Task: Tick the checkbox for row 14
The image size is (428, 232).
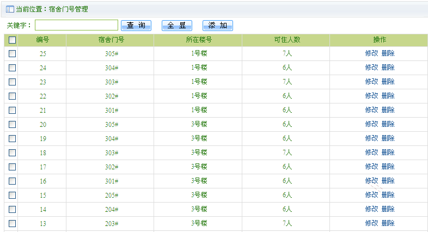Action: pyautogui.click(x=13, y=209)
